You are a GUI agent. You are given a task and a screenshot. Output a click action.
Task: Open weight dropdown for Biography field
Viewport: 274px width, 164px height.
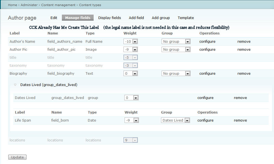click(x=131, y=73)
